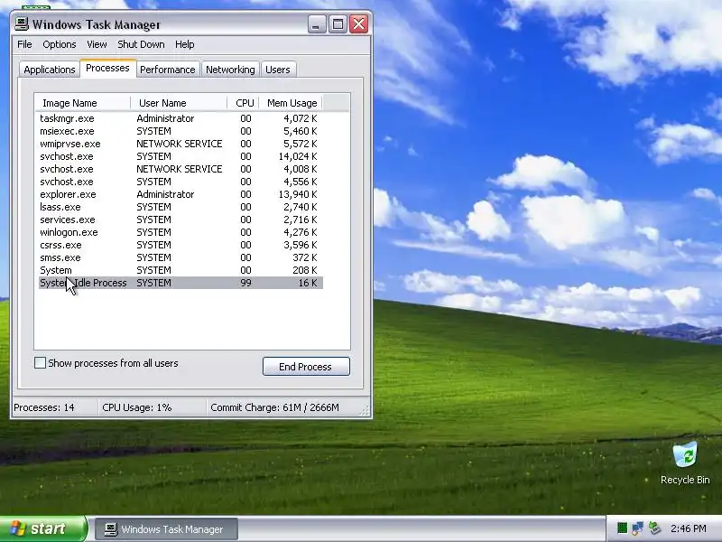The height and width of the screenshot is (542, 722).
Task: Open the View menu
Action: (97, 44)
